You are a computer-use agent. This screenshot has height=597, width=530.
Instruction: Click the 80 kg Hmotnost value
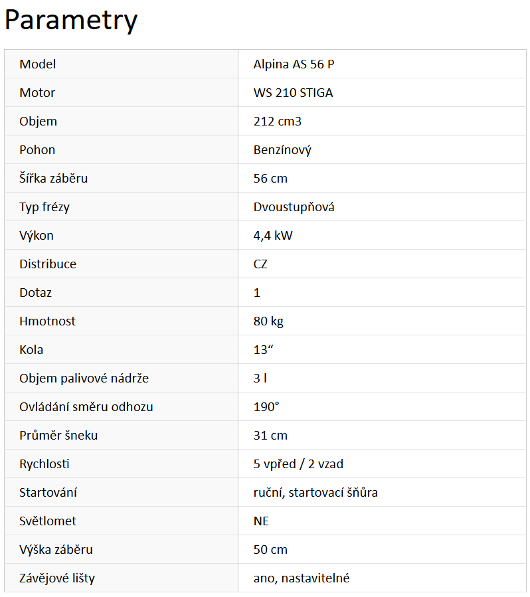(268, 321)
